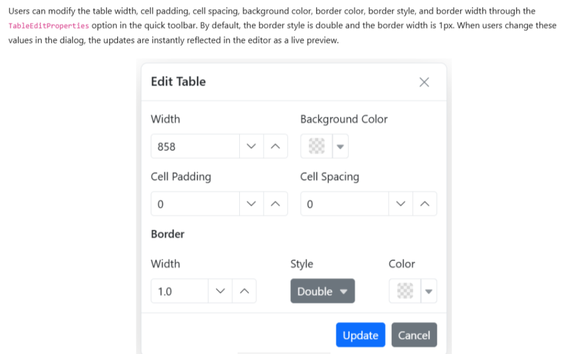Decrease the table Width value
This screenshot has height=354, width=571.
pyautogui.click(x=251, y=147)
